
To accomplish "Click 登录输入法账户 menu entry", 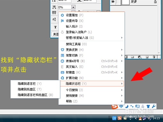I will (x=92, y=32).
